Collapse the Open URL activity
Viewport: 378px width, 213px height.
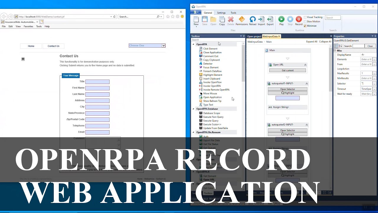click(x=305, y=65)
